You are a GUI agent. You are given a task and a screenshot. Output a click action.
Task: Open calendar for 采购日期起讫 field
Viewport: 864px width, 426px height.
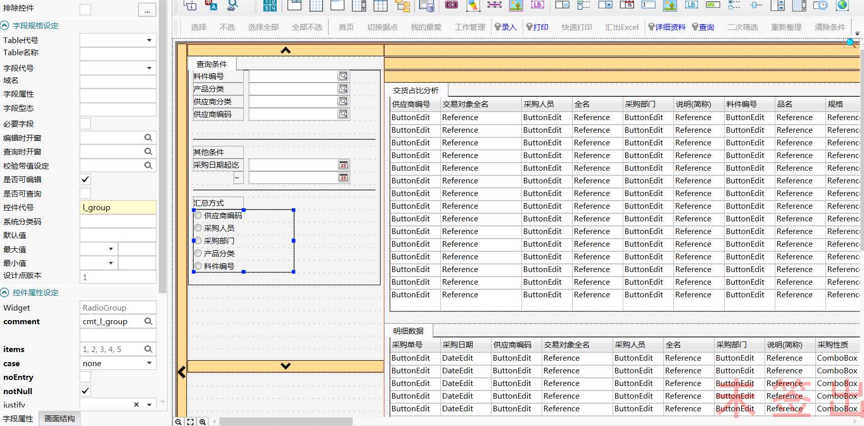point(344,165)
